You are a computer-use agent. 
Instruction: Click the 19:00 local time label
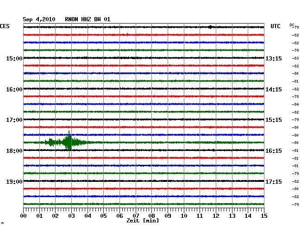(x=14, y=181)
